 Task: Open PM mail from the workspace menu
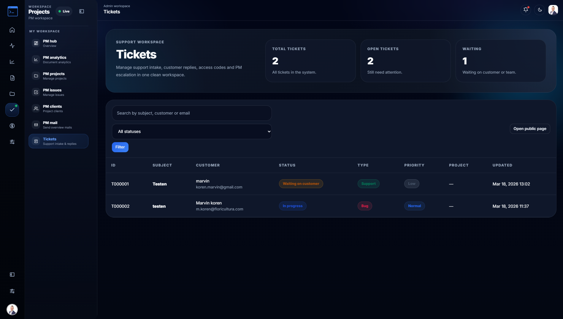(x=58, y=125)
